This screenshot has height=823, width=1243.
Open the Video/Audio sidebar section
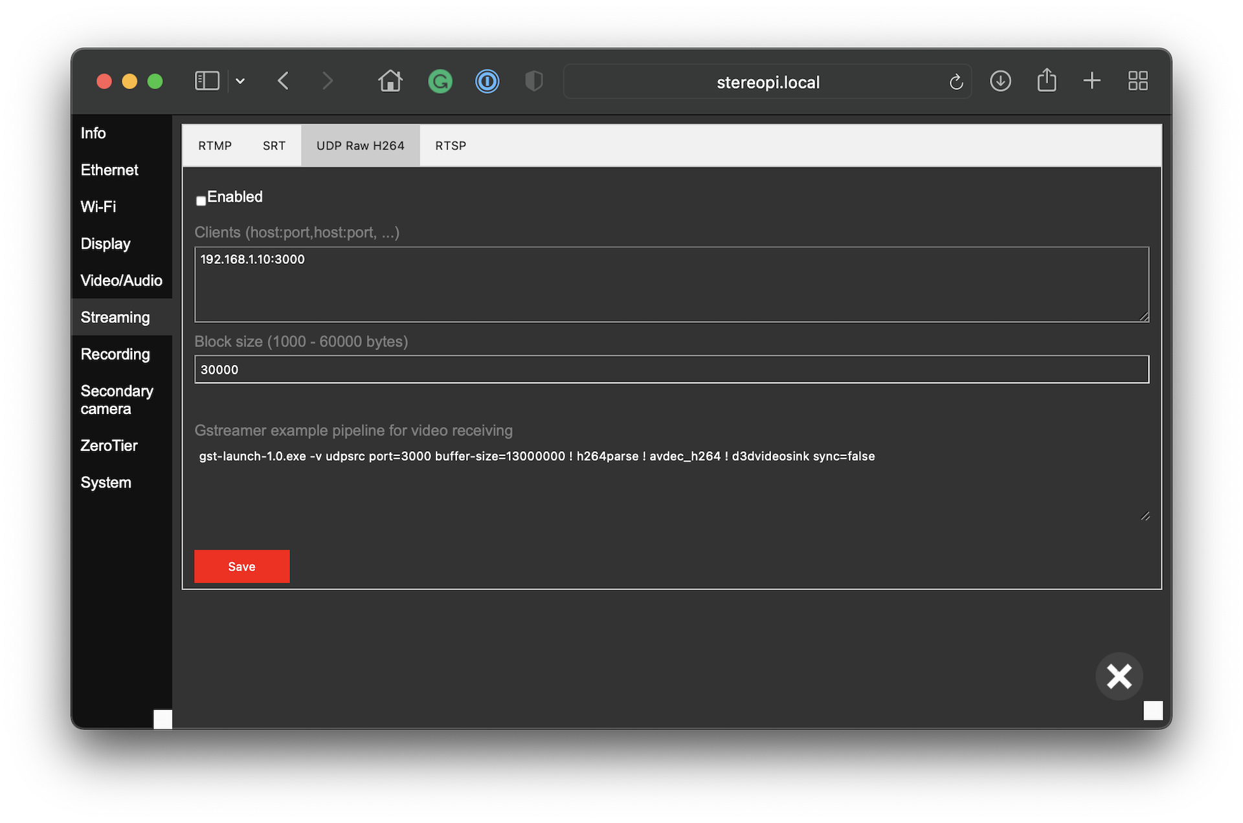point(121,280)
